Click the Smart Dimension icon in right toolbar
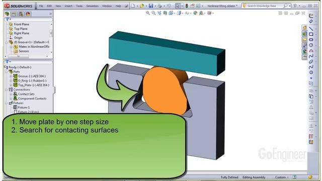 click(x=311, y=21)
